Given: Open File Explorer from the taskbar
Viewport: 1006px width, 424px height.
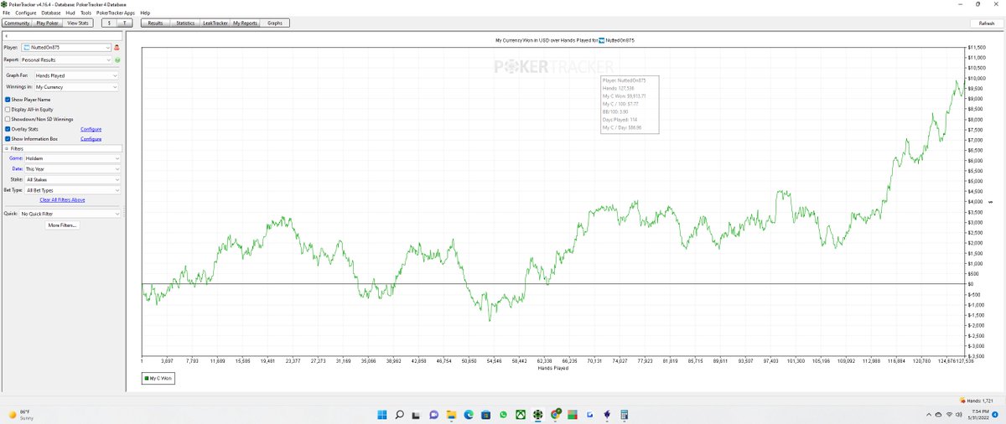Looking at the screenshot, I should [x=451, y=415].
